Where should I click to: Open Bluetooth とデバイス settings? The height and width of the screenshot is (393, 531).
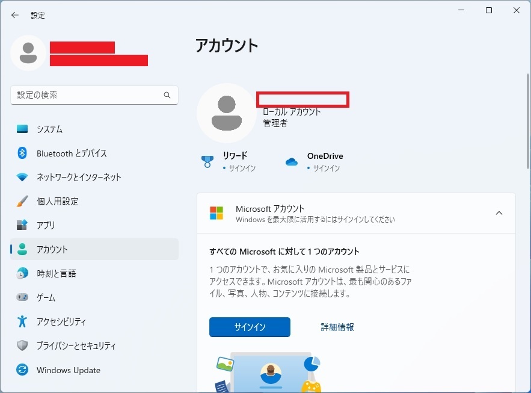(x=94, y=153)
